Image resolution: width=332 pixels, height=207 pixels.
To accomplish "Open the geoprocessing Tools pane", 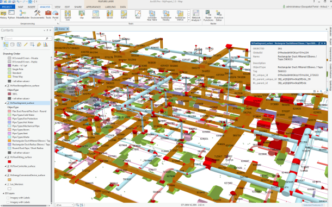I will (48, 15).
